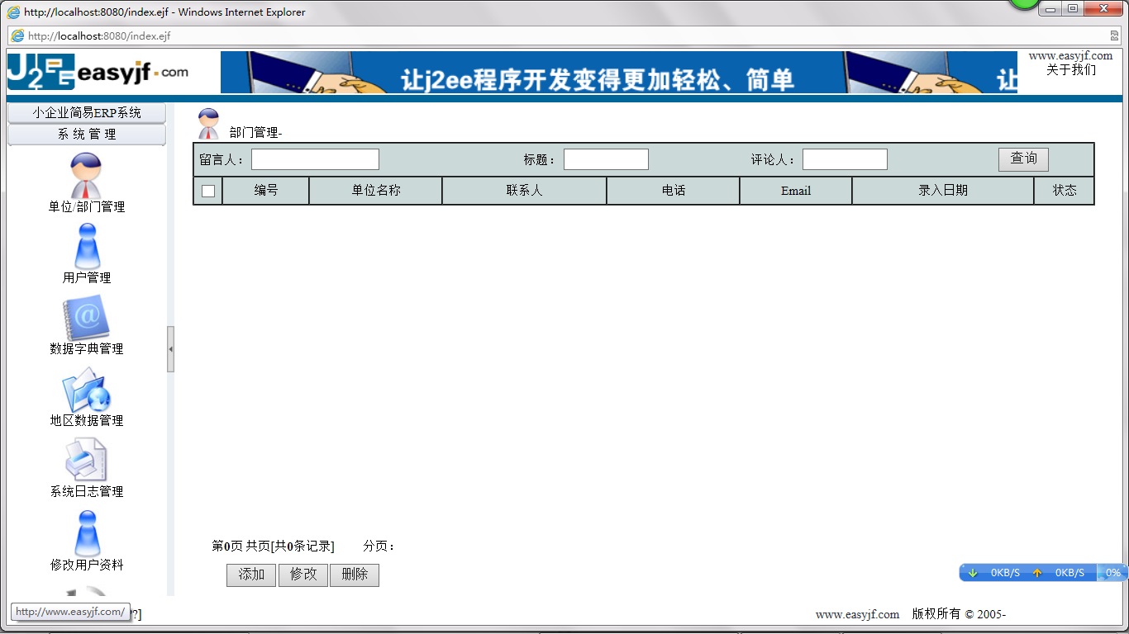Click the 单位/部门管理 label text

point(87,207)
